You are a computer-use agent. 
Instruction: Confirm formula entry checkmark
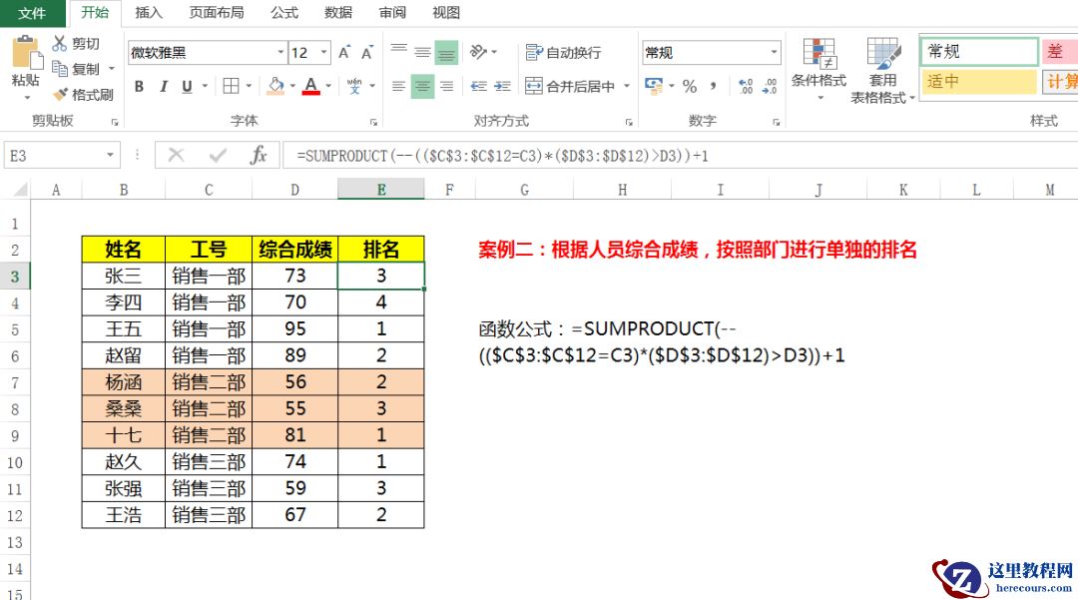tap(218, 156)
